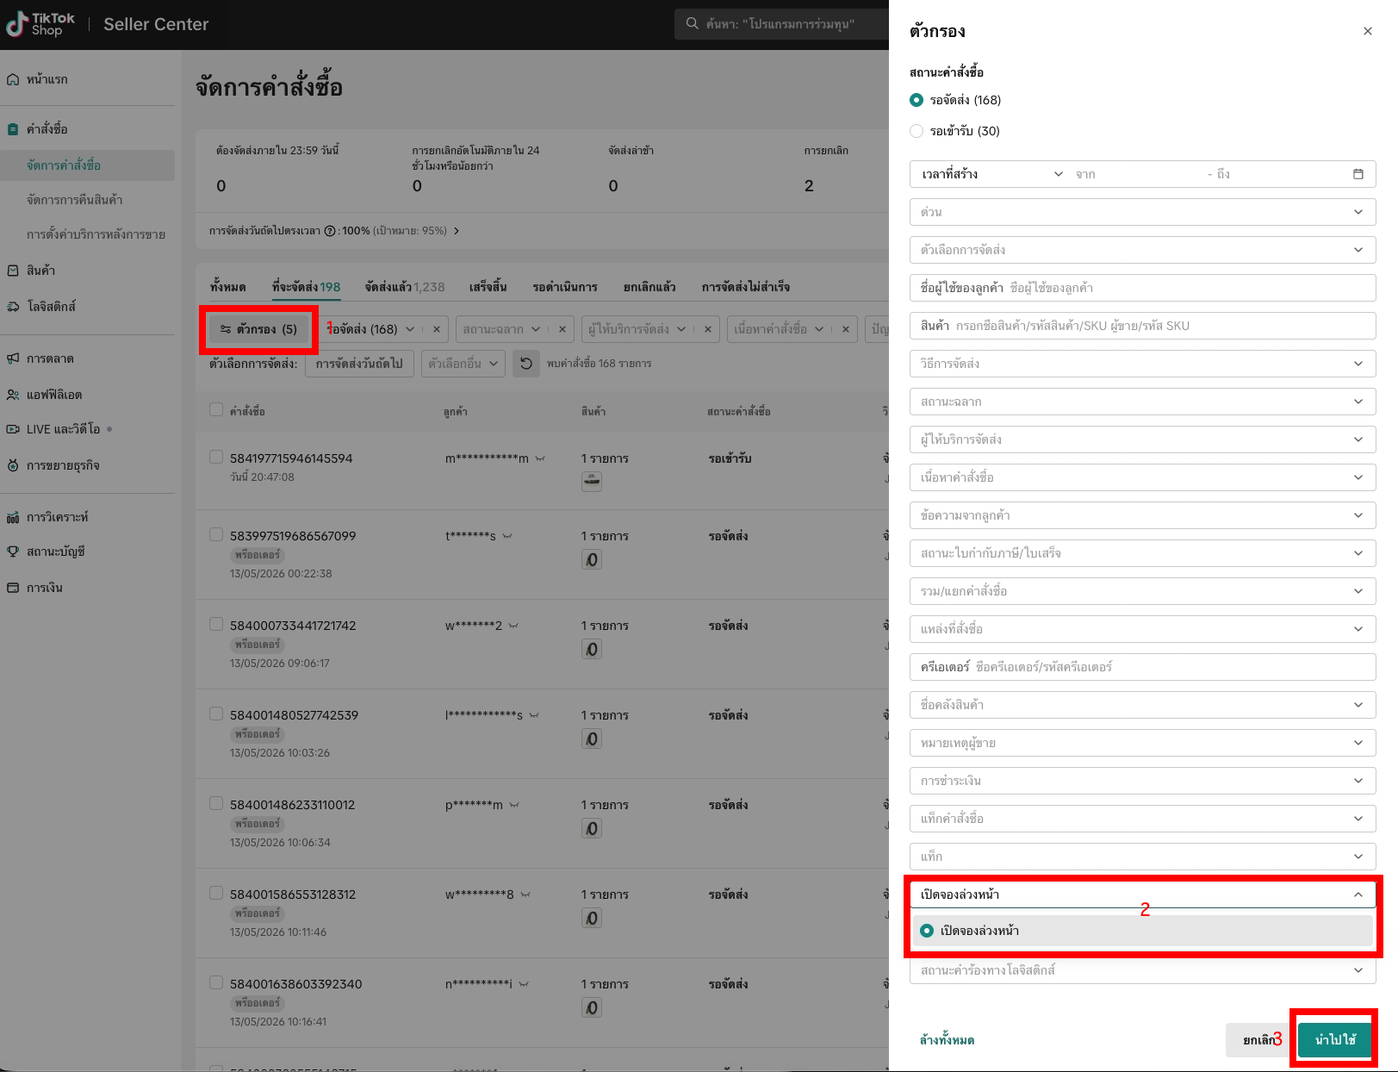This screenshot has width=1398, height=1072.
Task: Click the affiliate icon beside แอฟฟิลิเอต
Action: coord(13,395)
